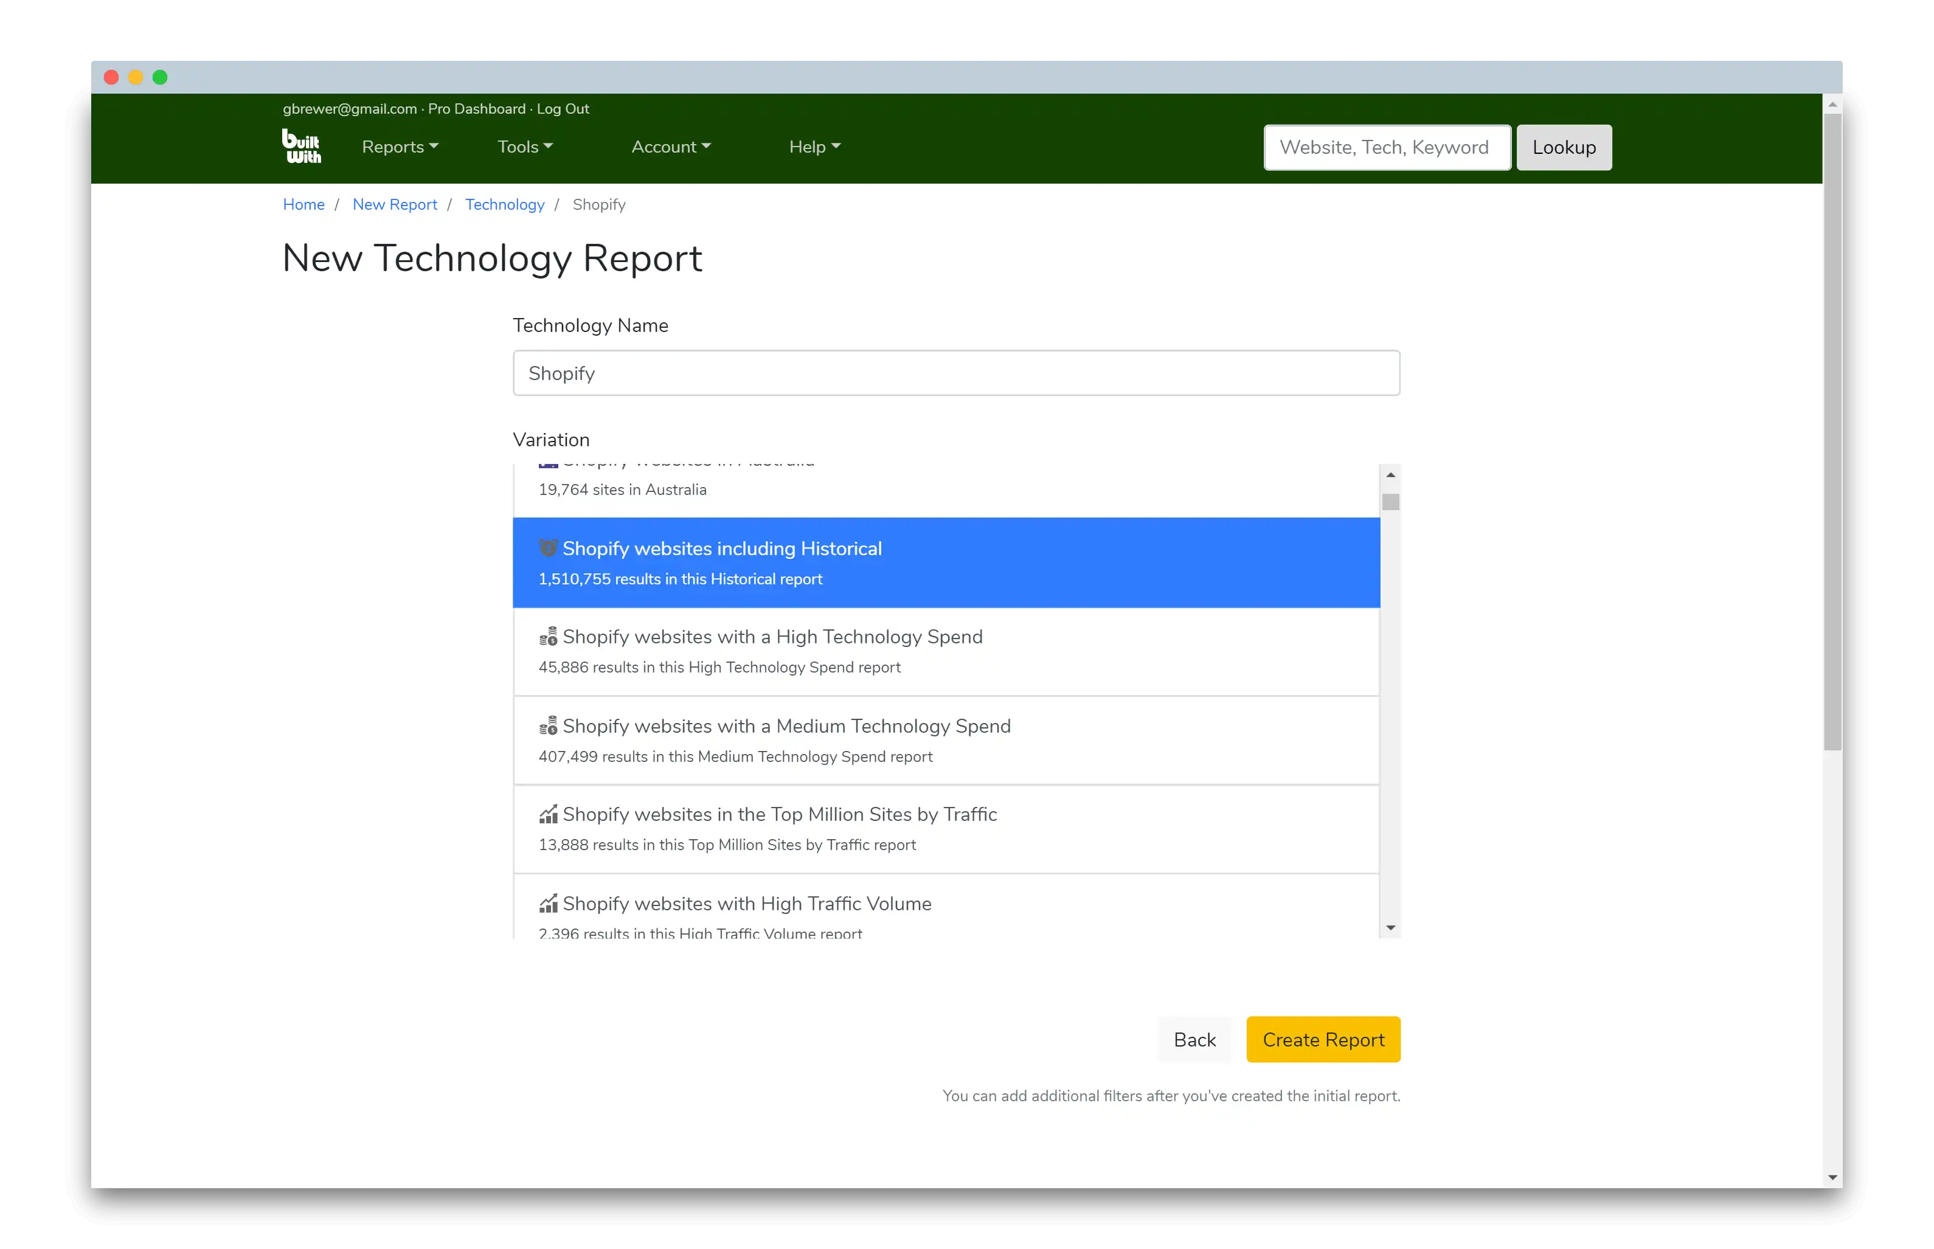
Task: Click the BuiltWith logo icon
Action: (x=301, y=146)
